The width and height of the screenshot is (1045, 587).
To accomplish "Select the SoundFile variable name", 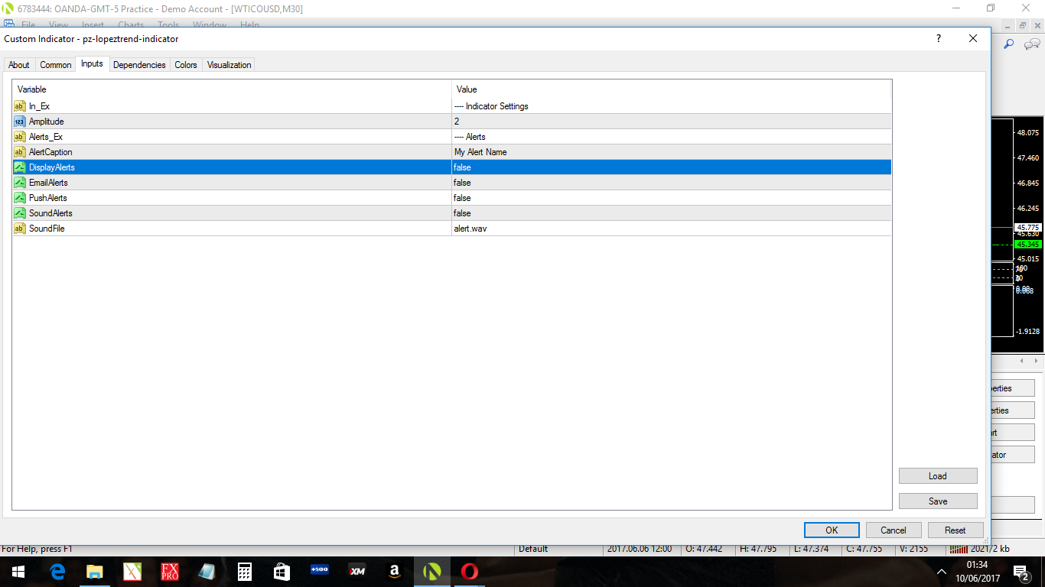I will 47,229.
